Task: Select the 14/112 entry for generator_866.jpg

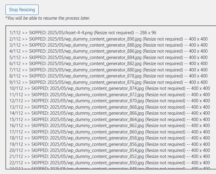Action: point(109,113)
